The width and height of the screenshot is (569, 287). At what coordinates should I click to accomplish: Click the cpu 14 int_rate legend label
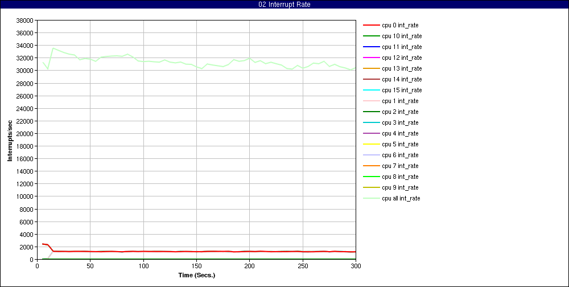(x=402, y=79)
